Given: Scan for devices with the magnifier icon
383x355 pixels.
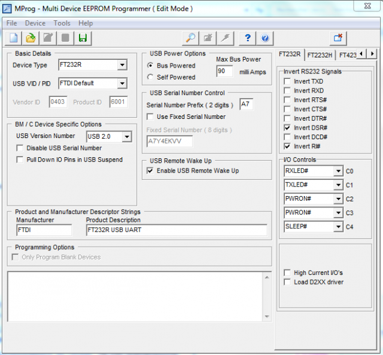Looking at the screenshot, I should pos(190,38).
